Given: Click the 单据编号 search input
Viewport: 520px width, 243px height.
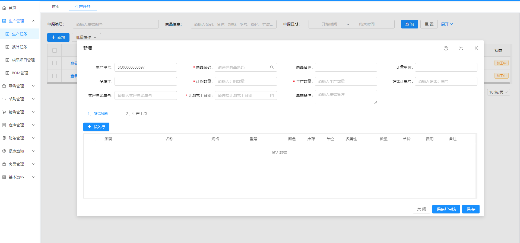Looking at the screenshot, I should [x=116, y=24].
